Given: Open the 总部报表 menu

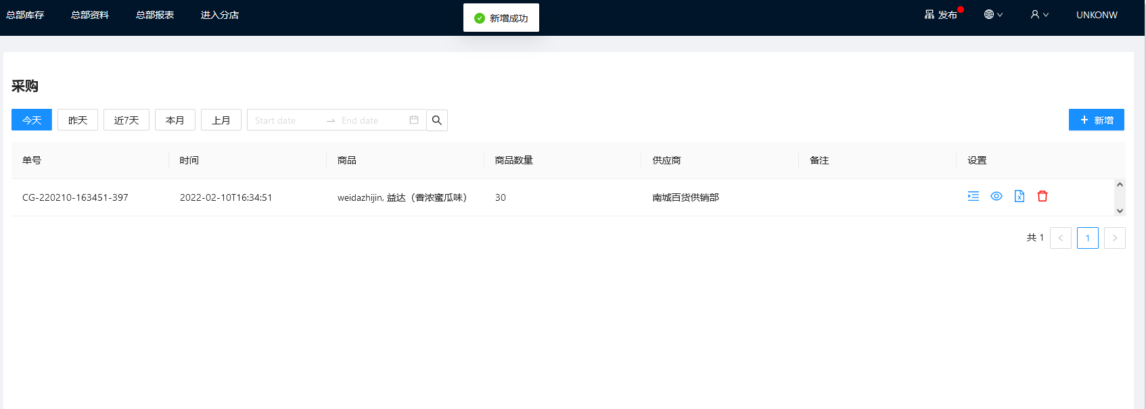Looking at the screenshot, I should point(155,15).
